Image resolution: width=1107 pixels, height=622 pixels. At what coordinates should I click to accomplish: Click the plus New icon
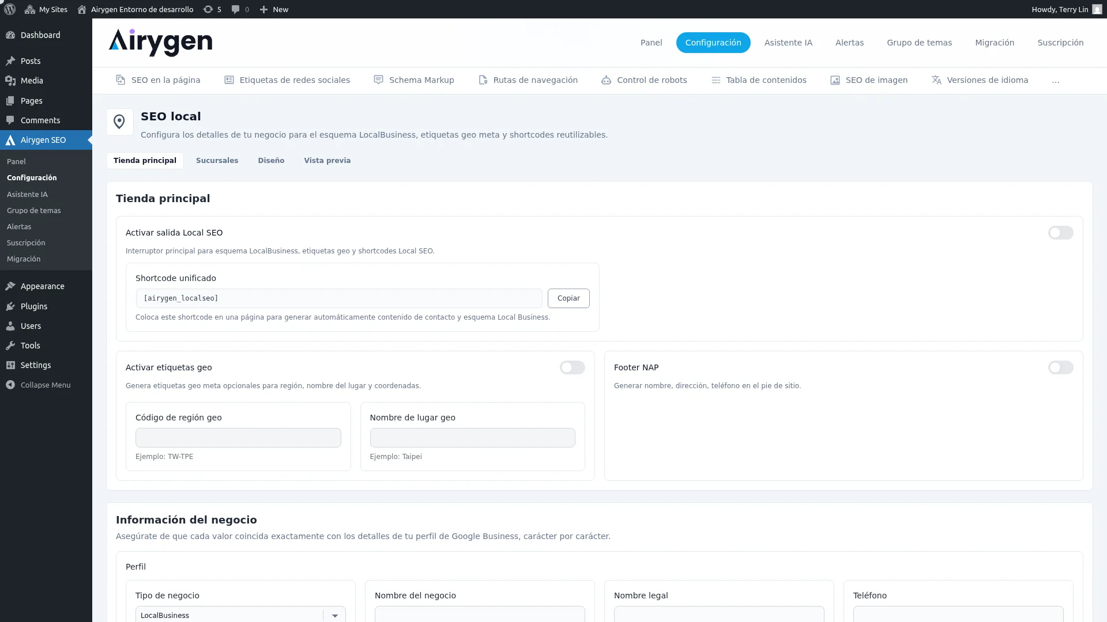pos(263,9)
